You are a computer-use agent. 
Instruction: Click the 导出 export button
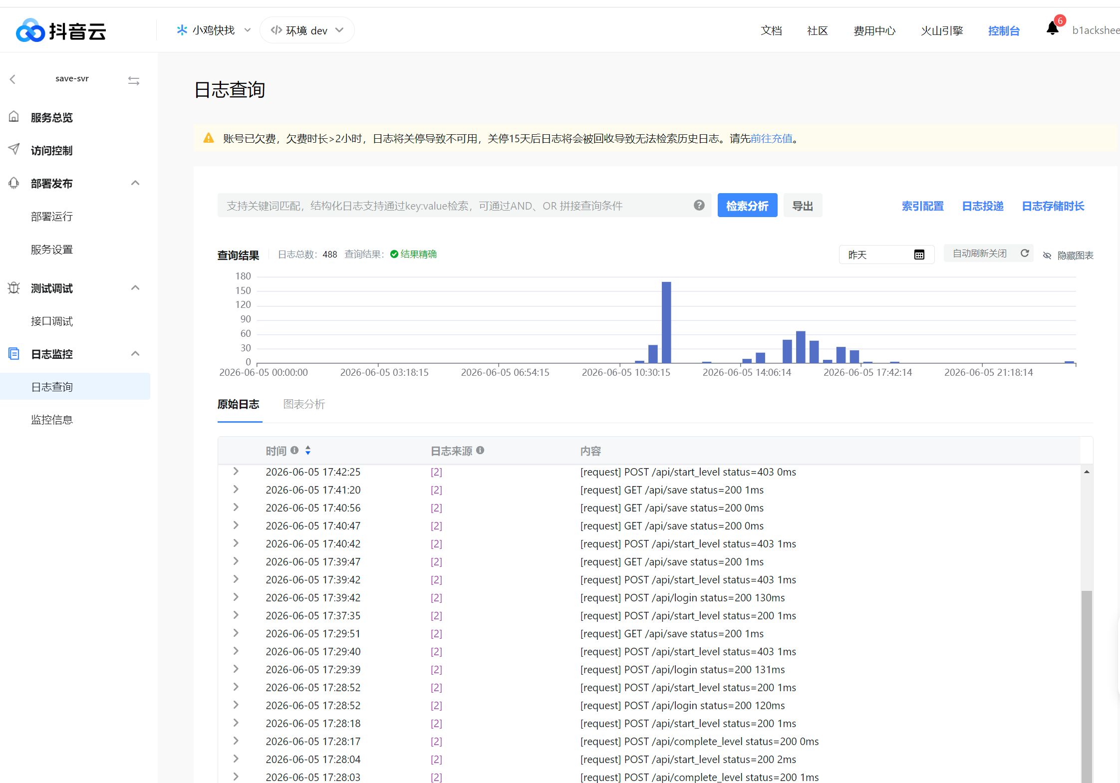tap(803, 205)
